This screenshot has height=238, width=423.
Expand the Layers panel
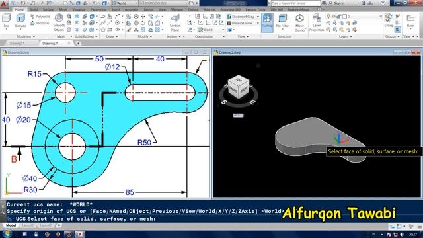[x=345, y=36]
